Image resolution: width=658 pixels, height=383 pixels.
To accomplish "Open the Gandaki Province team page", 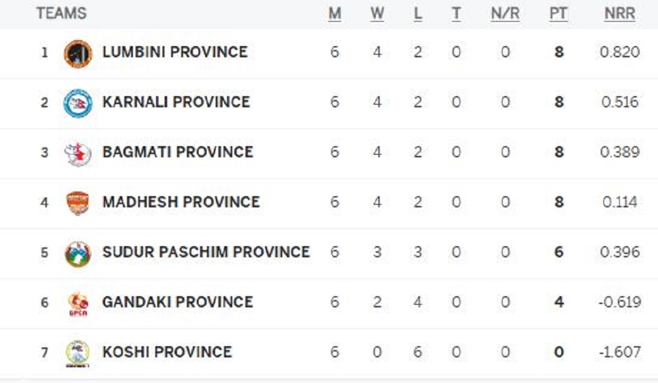I will point(178,301).
